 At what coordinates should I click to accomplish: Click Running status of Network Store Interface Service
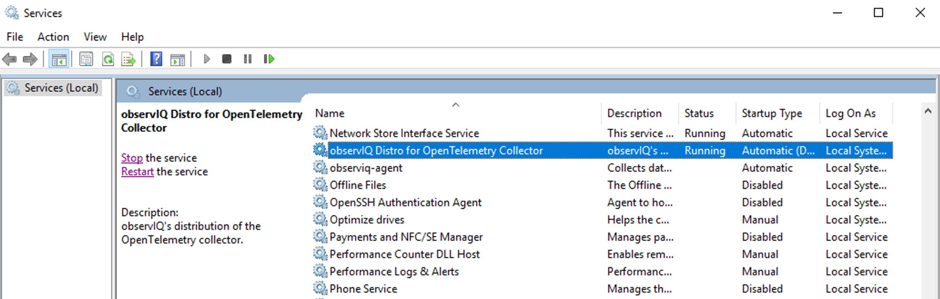(x=705, y=133)
